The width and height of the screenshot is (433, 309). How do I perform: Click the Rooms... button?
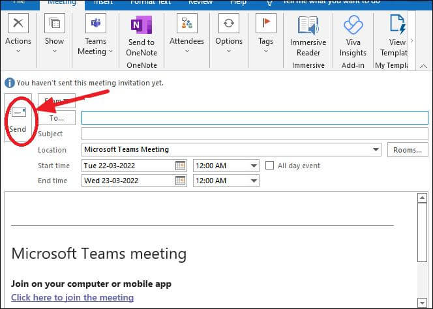coord(408,150)
